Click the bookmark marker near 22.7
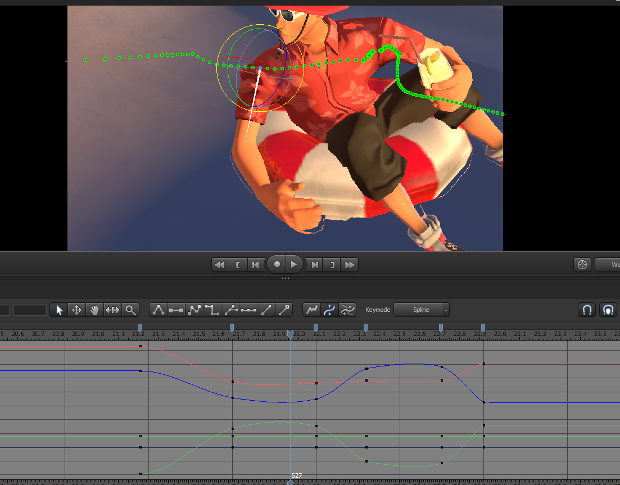Viewport: 620px width, 485px height. (x=441, y=327)
